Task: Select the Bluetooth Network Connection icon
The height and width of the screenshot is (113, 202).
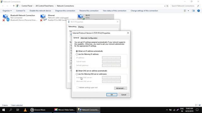Action: pyautogui.click(x=6, y=18)
